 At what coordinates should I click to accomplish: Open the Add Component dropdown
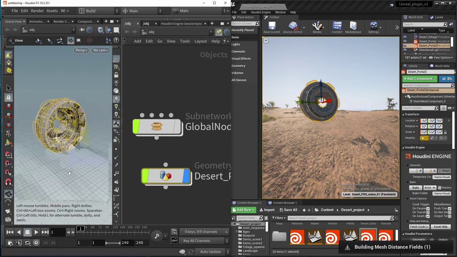pyautogui.click(x=420, y=79)
